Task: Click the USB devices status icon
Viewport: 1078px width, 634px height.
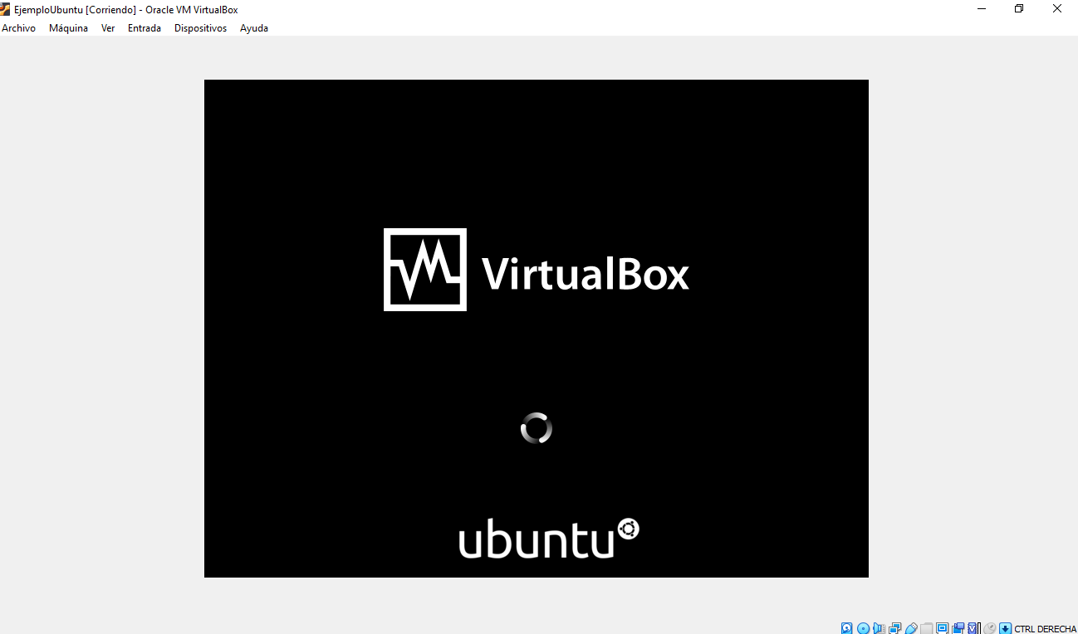Action: click(911, 628)
